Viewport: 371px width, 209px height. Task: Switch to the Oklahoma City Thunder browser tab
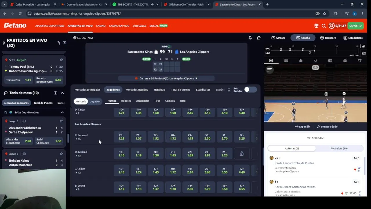point(187,4)
